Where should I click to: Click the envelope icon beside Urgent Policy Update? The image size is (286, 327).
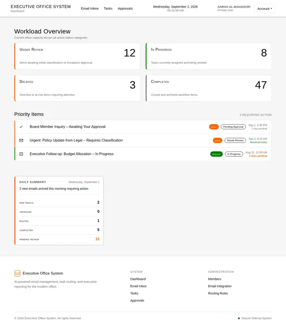click(21, 140)
